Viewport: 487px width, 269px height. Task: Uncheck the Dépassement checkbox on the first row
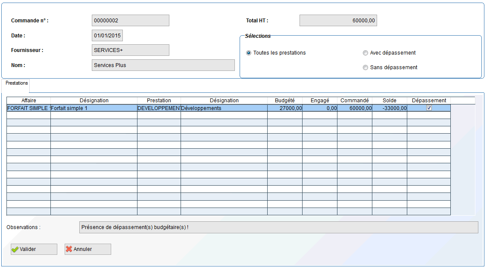click(429, 108)
